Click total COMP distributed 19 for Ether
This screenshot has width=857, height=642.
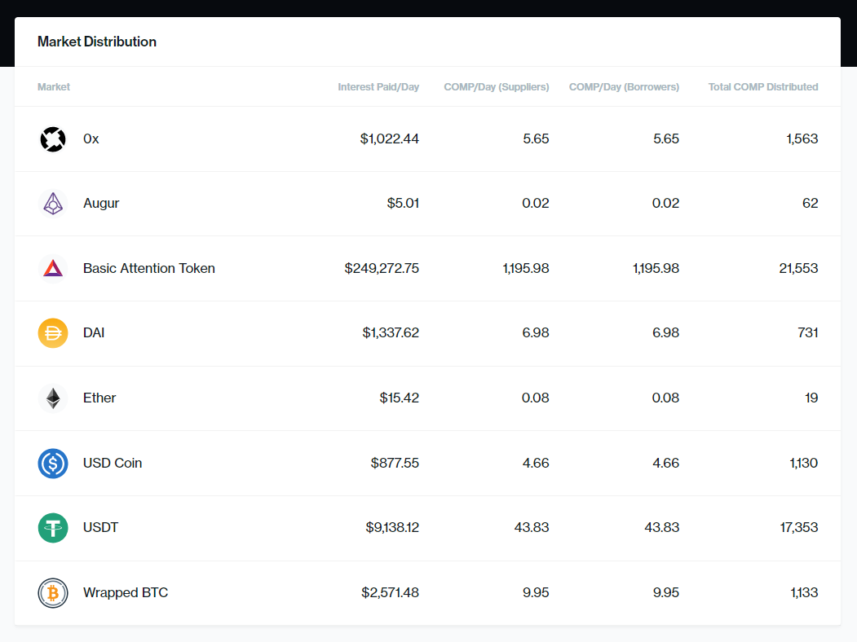click(811, 398)
